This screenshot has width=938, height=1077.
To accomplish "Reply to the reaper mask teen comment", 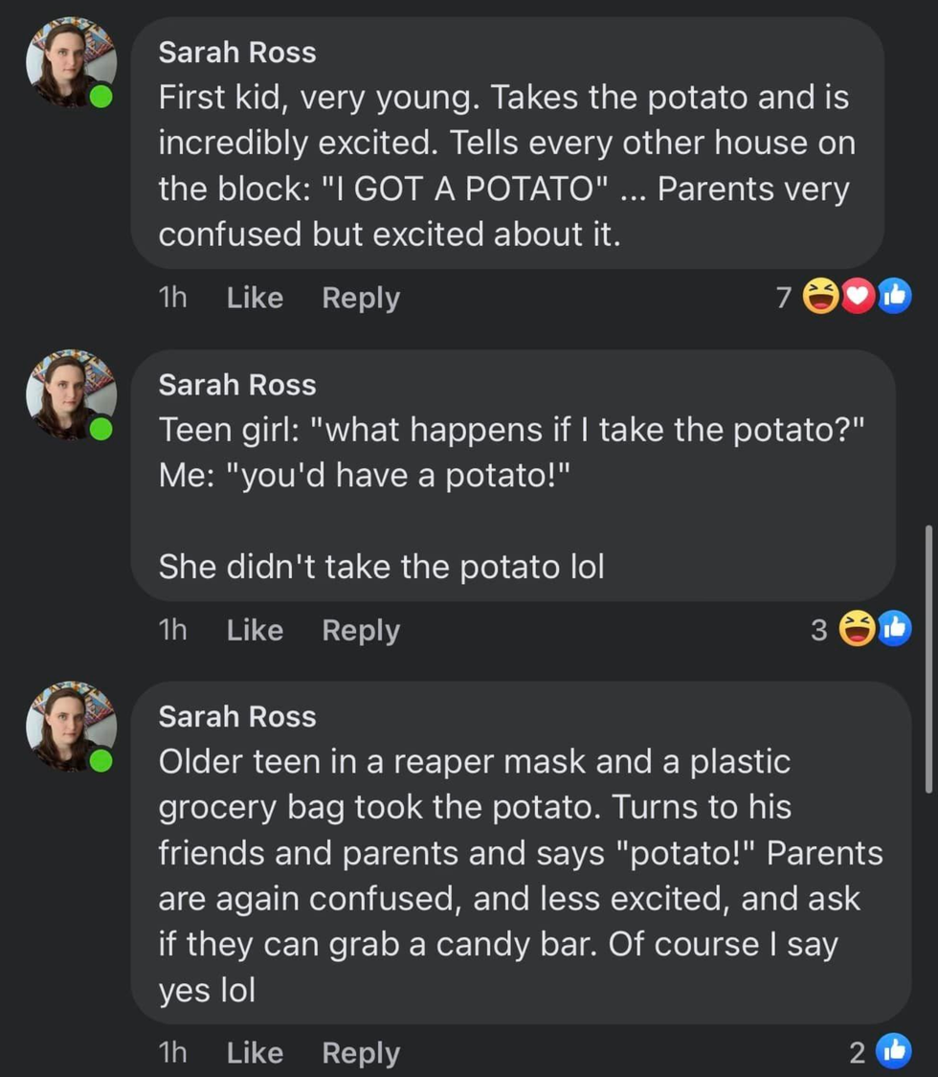I will point(361,1053).
